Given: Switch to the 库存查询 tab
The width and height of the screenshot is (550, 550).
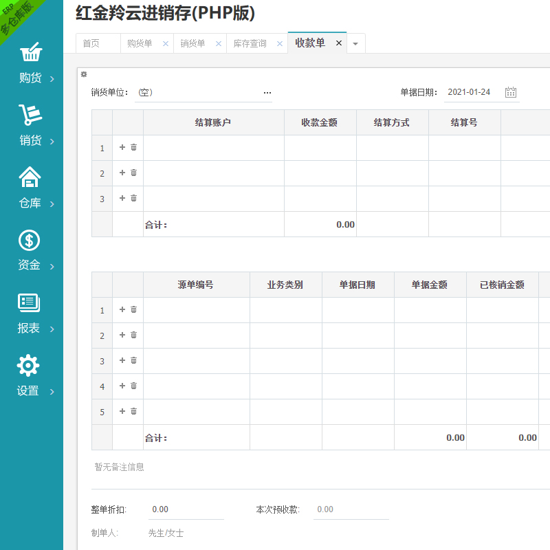Looking at the screenshot, I should [250, 43].
